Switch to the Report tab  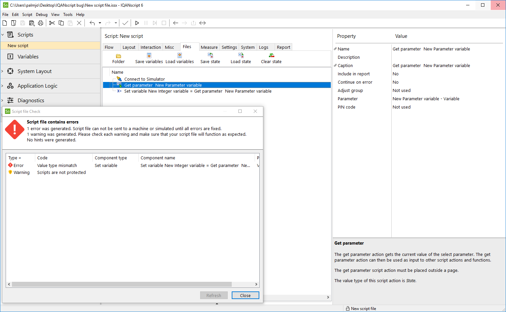pos(284,47)
